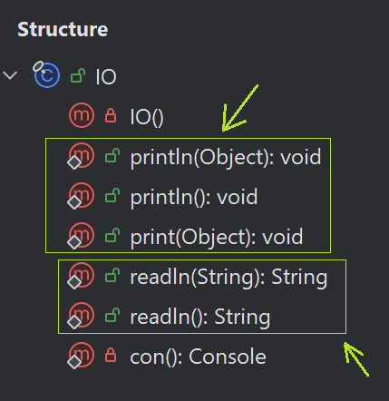Click the Structure panel title
The height and width of the screenshot is (401, 389).
click(63, 29)
